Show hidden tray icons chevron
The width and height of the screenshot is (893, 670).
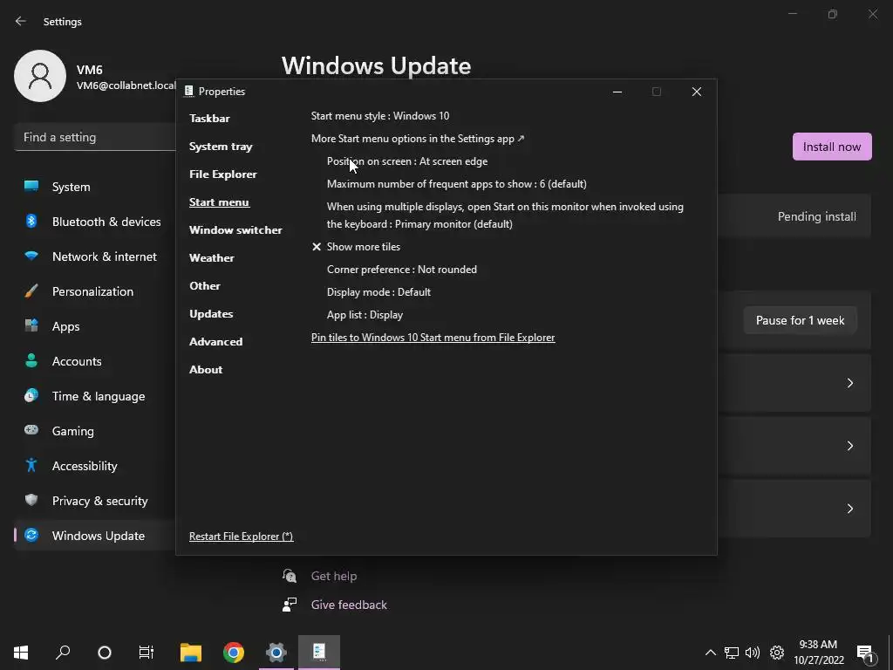[x=710, y=653]
